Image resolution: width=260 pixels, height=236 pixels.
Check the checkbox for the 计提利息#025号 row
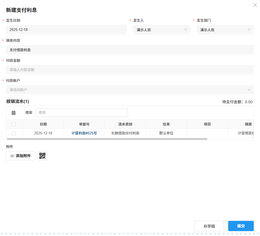(14, 133)
